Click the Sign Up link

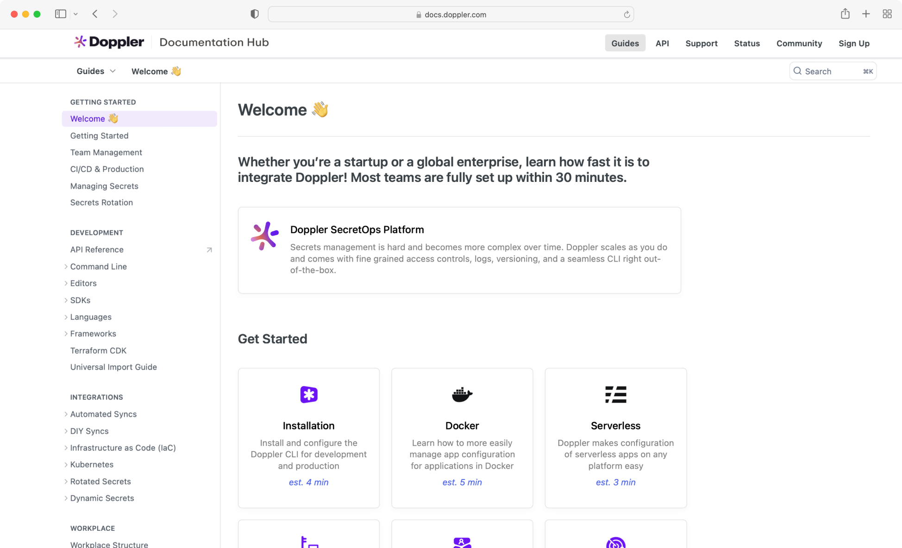click(853, 43)
